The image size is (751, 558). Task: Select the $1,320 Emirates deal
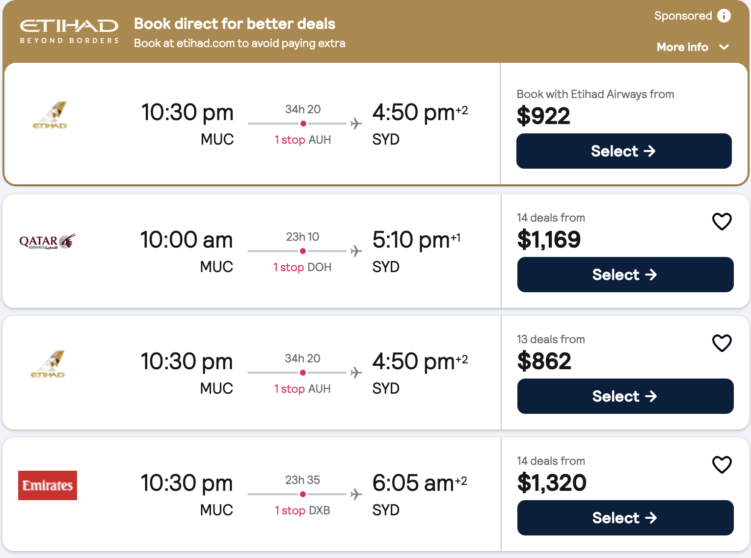click(x=625, y=518)
